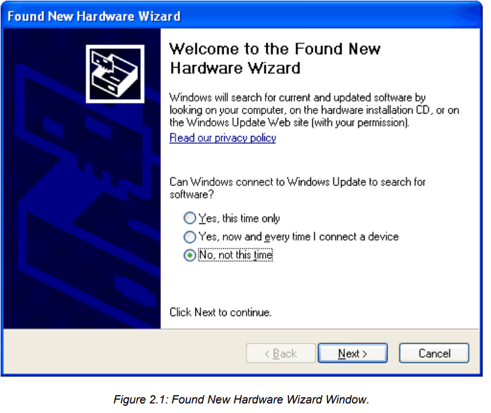The width and height of the screenshot is (491, 413).
Task: Click the Figure 2.1 caption text
Action: [241, 400]
